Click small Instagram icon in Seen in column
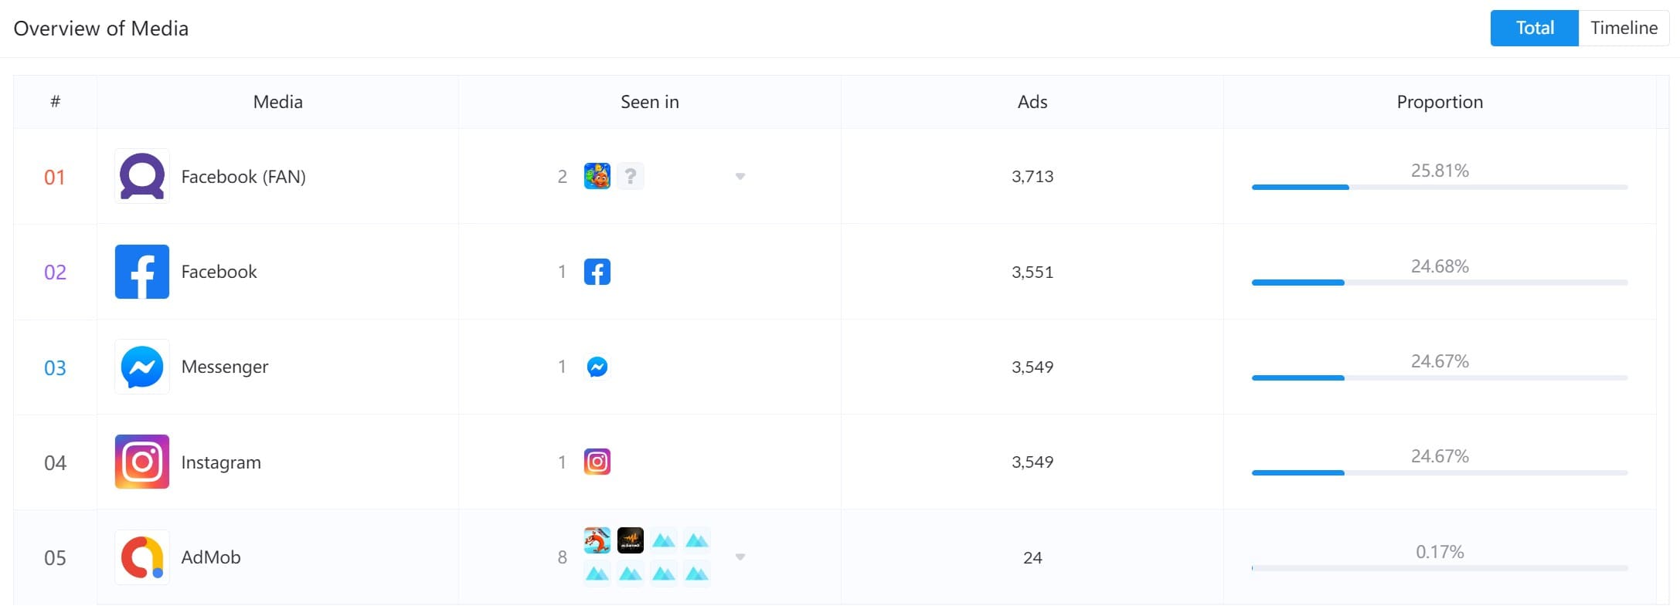This screenshot has width=1680, height=616. tap(597, 462)
